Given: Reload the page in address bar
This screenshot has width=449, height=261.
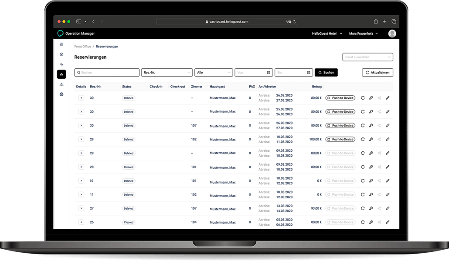Looking at the screenshot, I should point(294,21).
